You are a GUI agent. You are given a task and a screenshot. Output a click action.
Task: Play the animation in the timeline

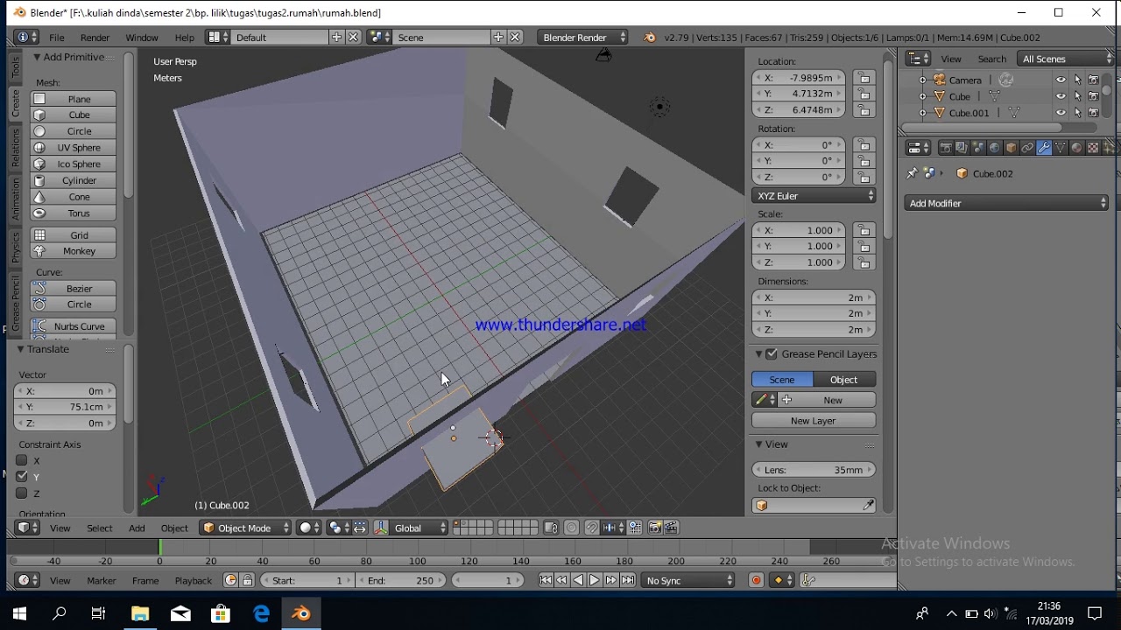tap(595, 580)
